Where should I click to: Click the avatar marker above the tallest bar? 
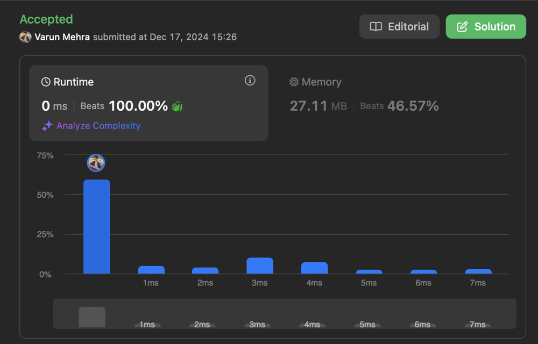pyautogui.click(x=96, y=162)
